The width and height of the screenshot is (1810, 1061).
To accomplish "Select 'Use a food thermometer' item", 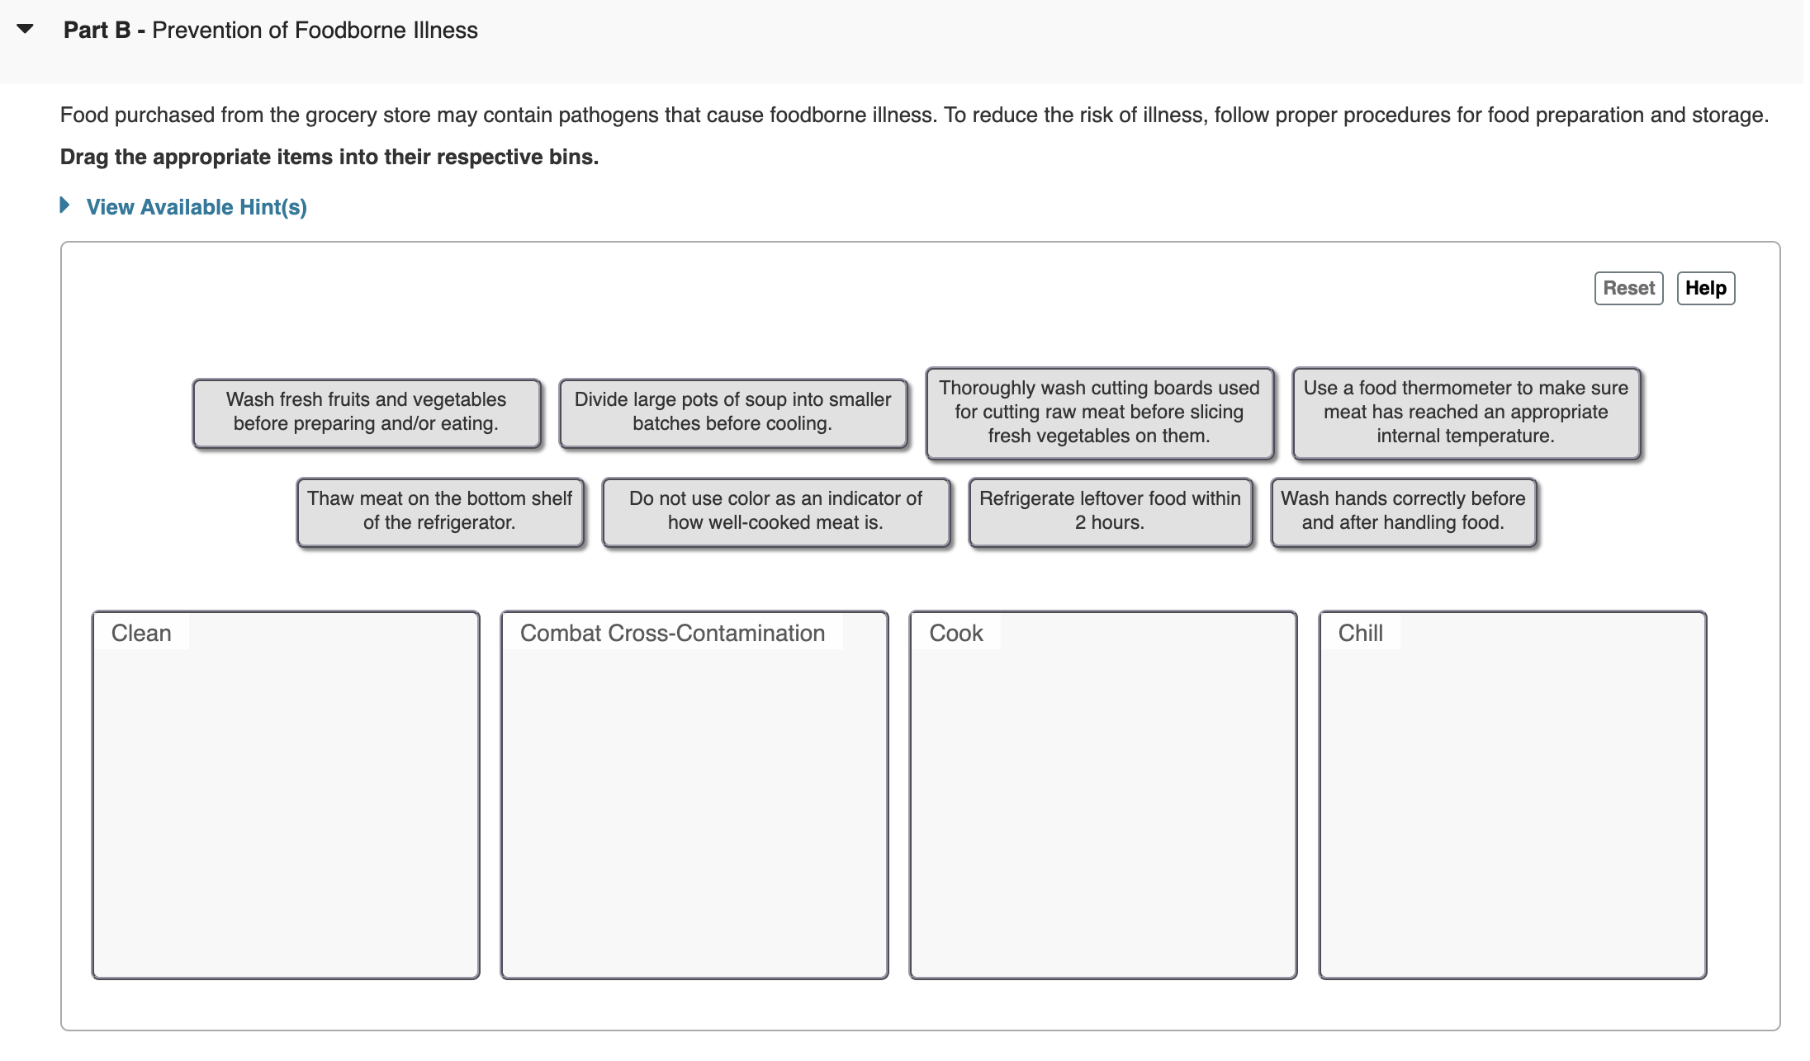I will (1466, 412).
